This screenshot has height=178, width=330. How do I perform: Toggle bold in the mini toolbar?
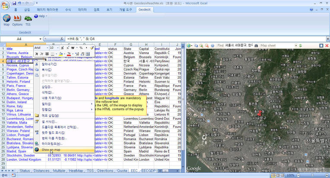(36, 54)
